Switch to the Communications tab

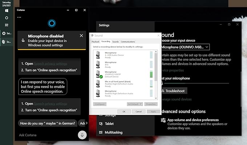pos(128,42)
